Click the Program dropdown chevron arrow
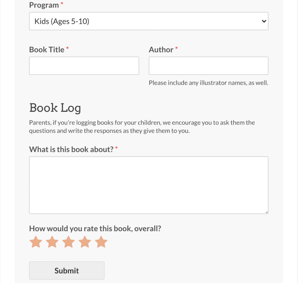Screen dimensions: 298x283 [x=264, y=21]
